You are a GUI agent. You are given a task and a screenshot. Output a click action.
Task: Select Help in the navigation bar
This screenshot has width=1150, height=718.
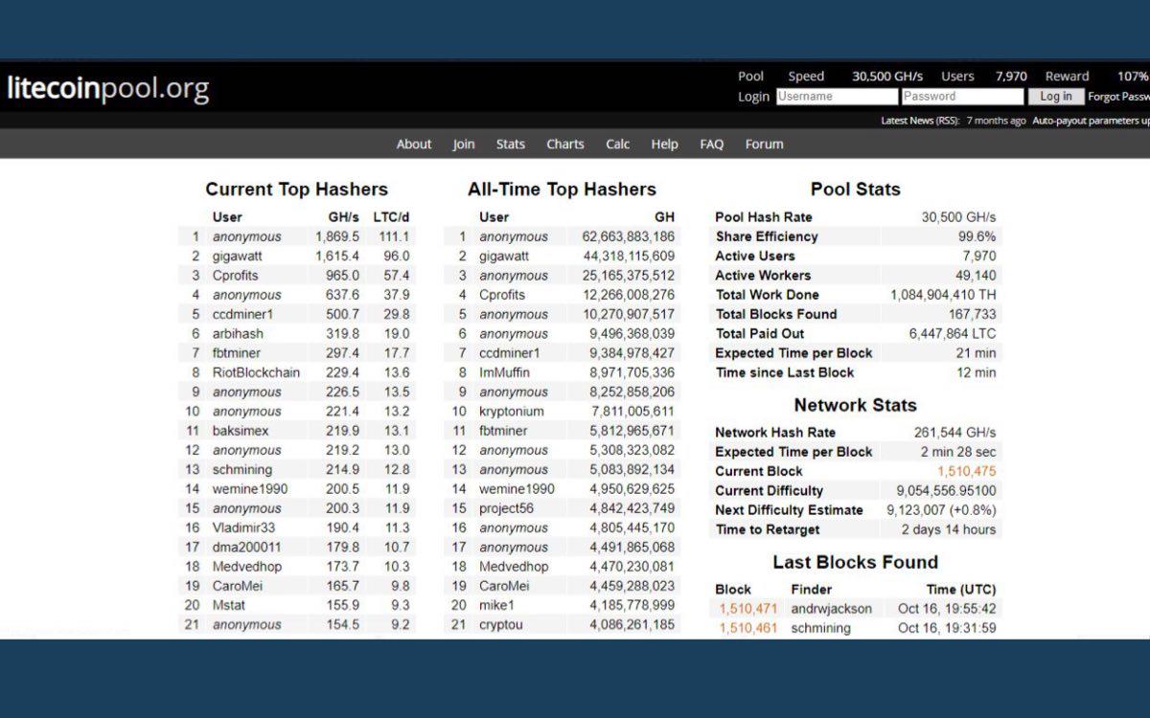(x=664, y=145)
